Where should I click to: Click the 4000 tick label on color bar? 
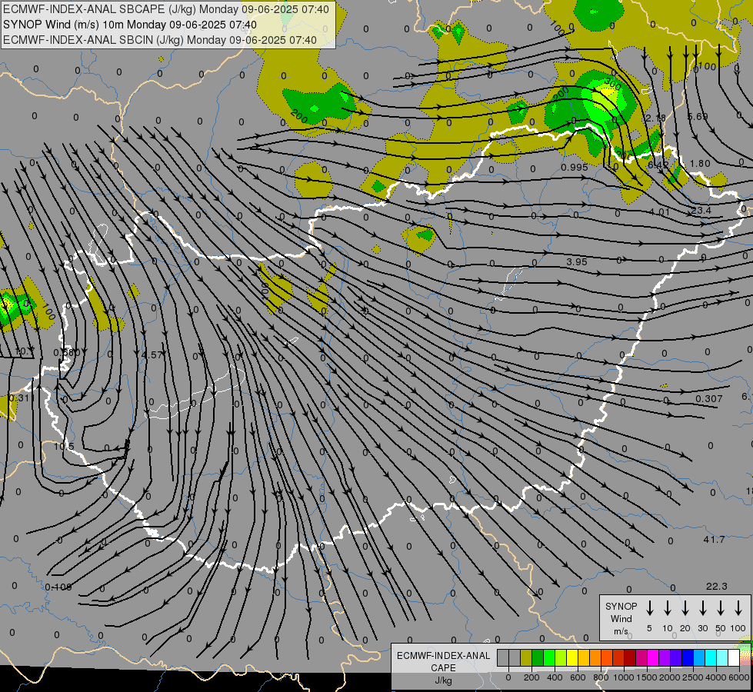pyautogui.click(x=715, y=677)
